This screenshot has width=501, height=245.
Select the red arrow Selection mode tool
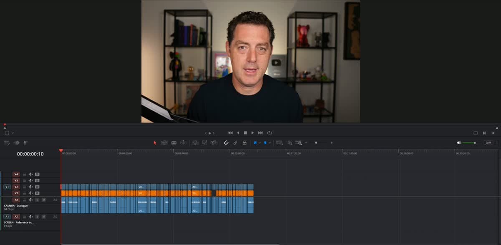(x=155, y=143)
